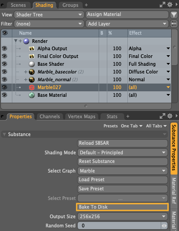The image size is (179, 231).
Task: Switch to the Groups tab
Action: tap(70, 5)
